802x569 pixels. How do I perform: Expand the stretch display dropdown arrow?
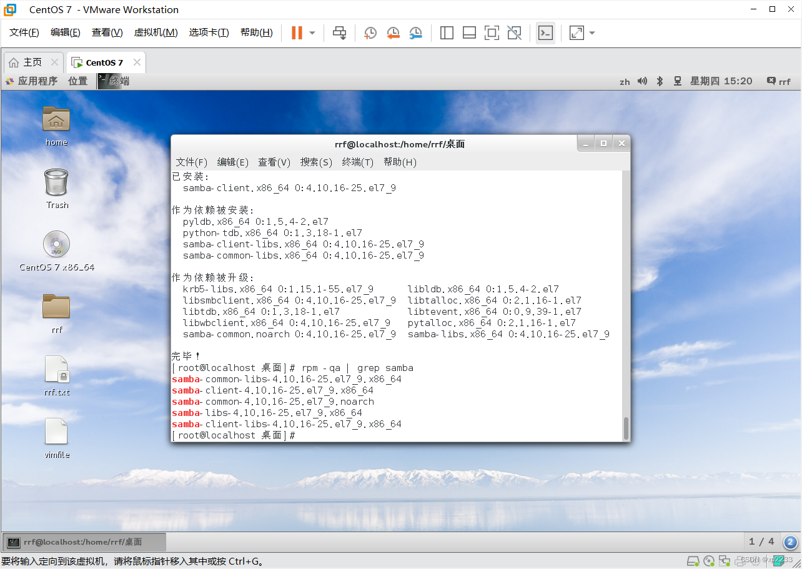(x=592, y=33)
